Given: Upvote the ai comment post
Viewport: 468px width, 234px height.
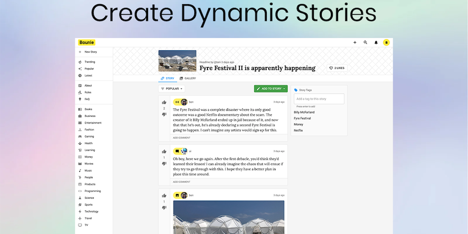Looking at the screenshot, I should click(164, 152).
